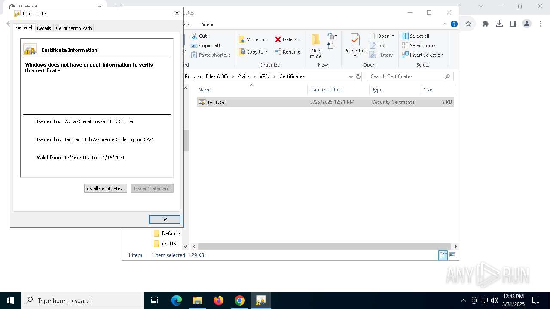Launch Microsoft Edge from the taskbar
Screen dimensions: 550x309
(177, 300)
